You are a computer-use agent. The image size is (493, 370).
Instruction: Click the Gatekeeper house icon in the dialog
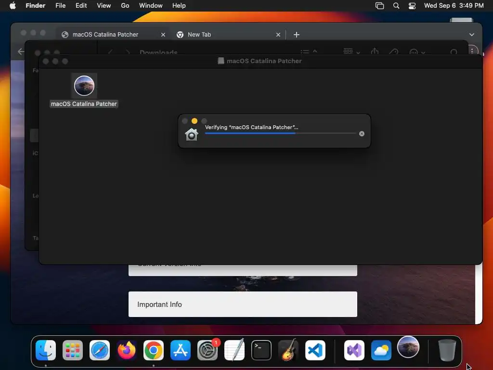192,135
